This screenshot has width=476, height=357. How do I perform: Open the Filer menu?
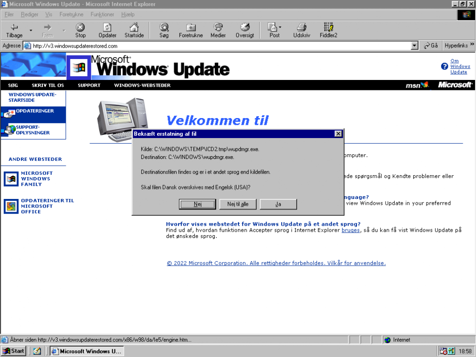click(9, 15)
